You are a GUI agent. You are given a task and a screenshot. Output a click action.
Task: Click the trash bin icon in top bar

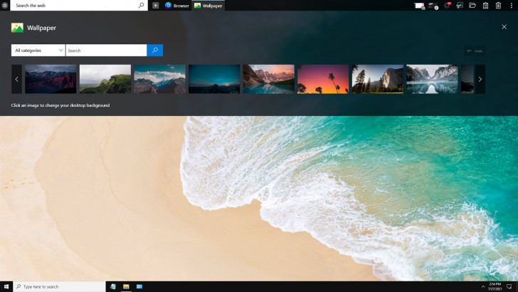tap(498, 5)
